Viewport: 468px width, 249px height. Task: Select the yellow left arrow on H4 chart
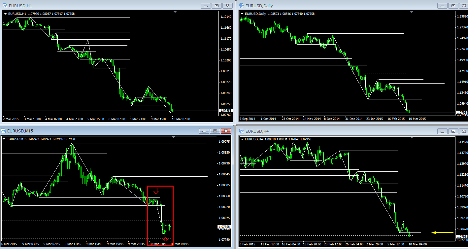pos(443,232)
